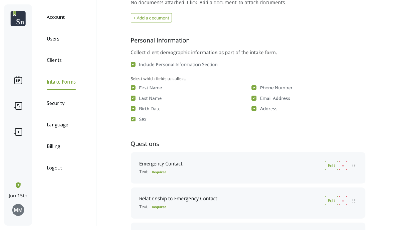Go to the Users settings tab
The width and height of the screenshot is (399, 230).
point(53,39)
